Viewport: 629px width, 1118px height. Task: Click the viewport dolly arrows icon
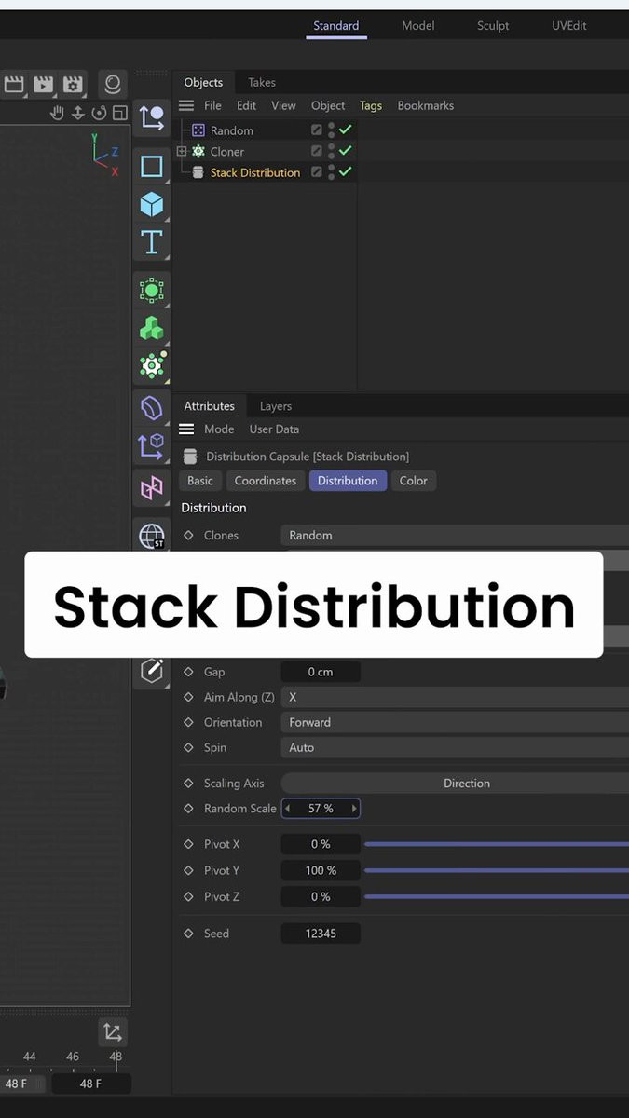click(78, 114)
